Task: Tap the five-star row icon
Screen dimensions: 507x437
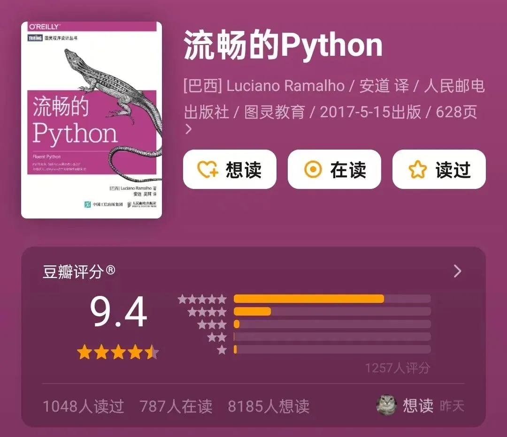Action: click(202, 299)
